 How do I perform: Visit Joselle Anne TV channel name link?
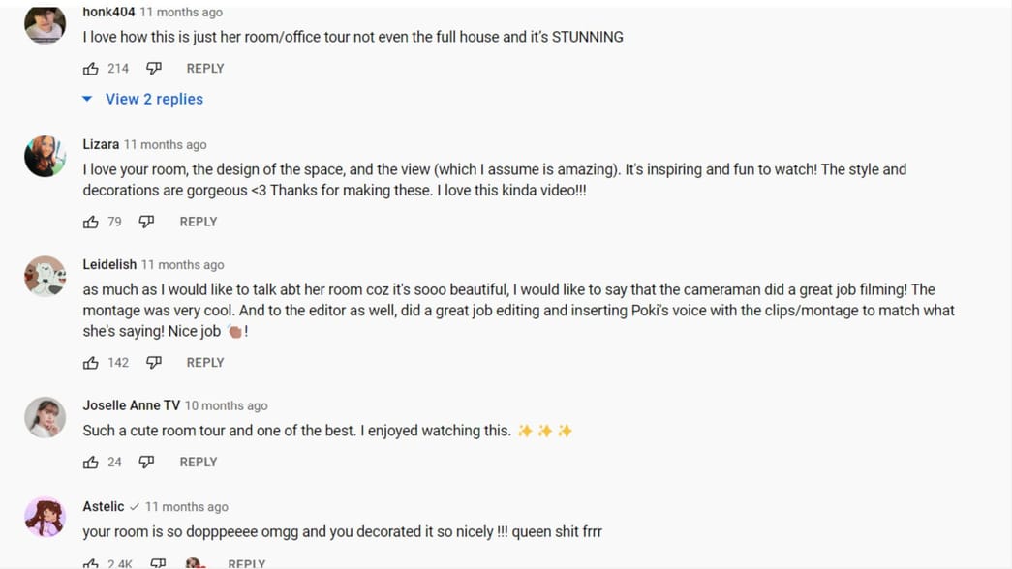(131, 405)
